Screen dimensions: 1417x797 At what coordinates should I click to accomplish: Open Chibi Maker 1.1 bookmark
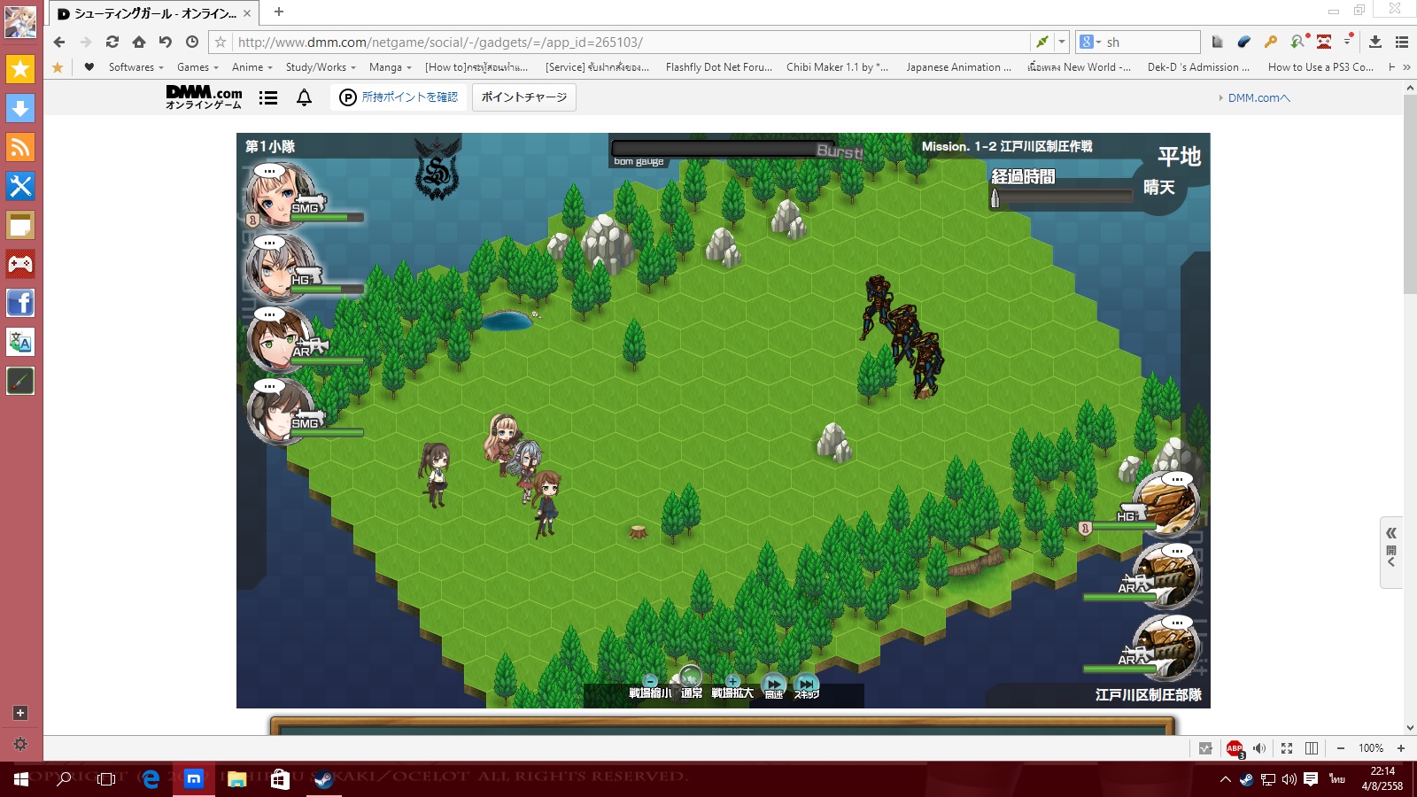pyautogui.click(x=837, y=67)
